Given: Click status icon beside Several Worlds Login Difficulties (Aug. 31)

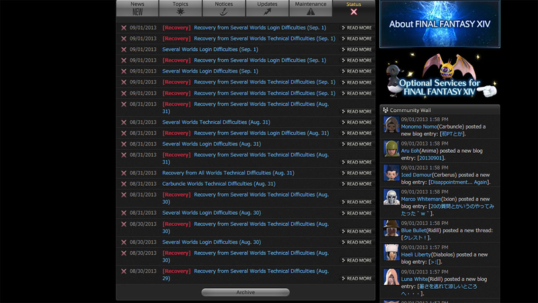Looking at the screenshot, I should coord(124,144).
